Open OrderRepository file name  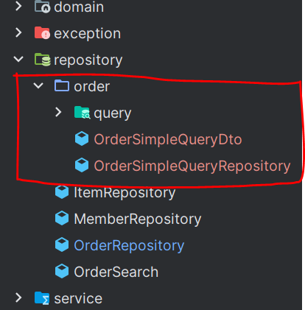pyautogui.click(x=129, y=246)
